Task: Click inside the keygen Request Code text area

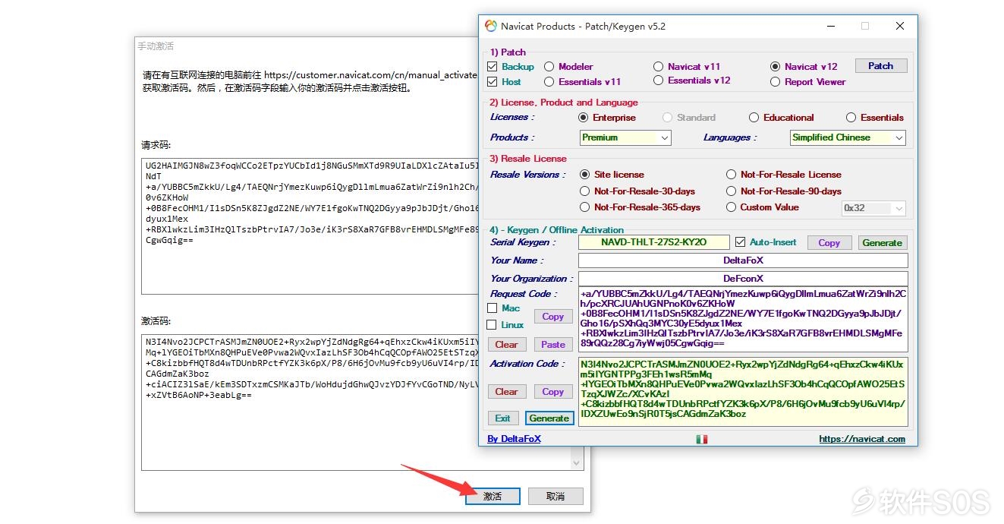Action: point(743,320)
